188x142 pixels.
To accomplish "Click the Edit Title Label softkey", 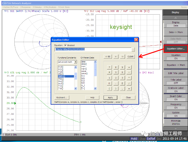I will (x=176, y=73).
